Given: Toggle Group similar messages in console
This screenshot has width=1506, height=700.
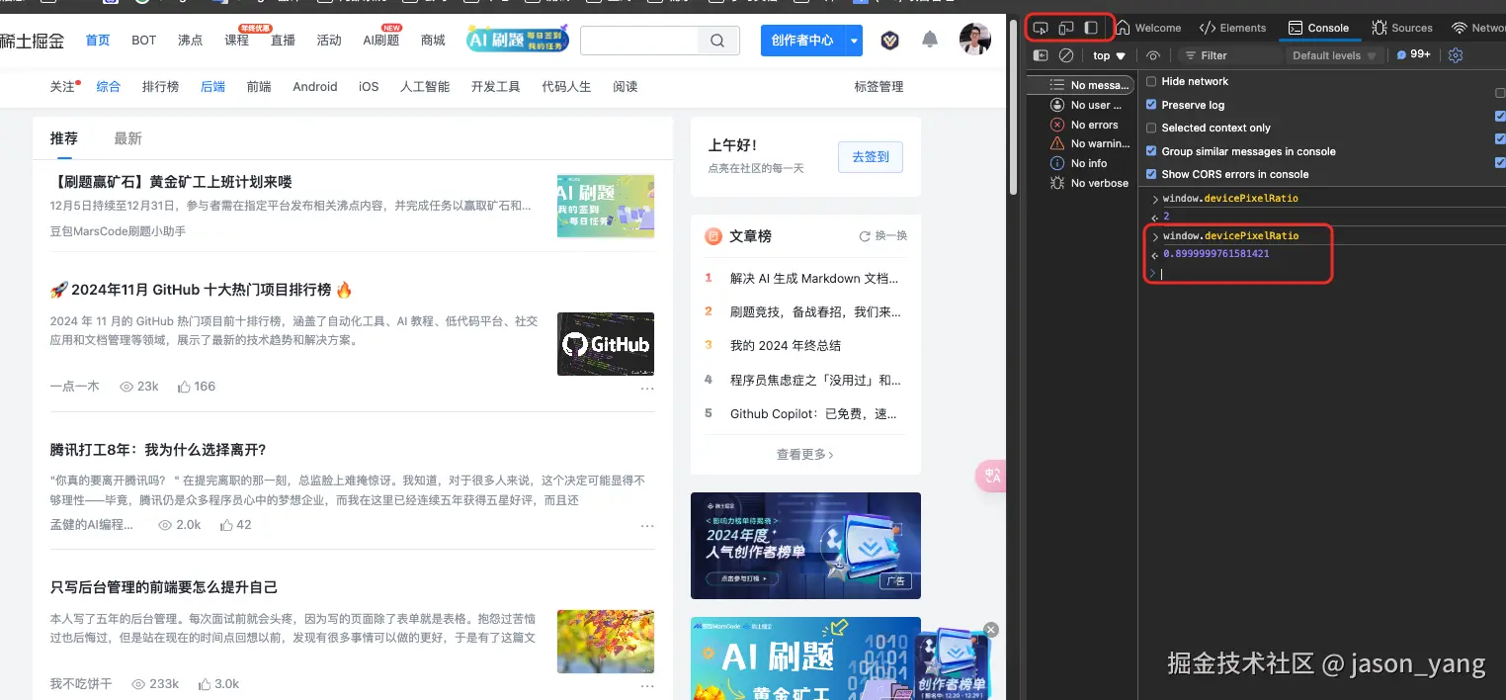Looking at the screenshot, I should pos(1151,151).
